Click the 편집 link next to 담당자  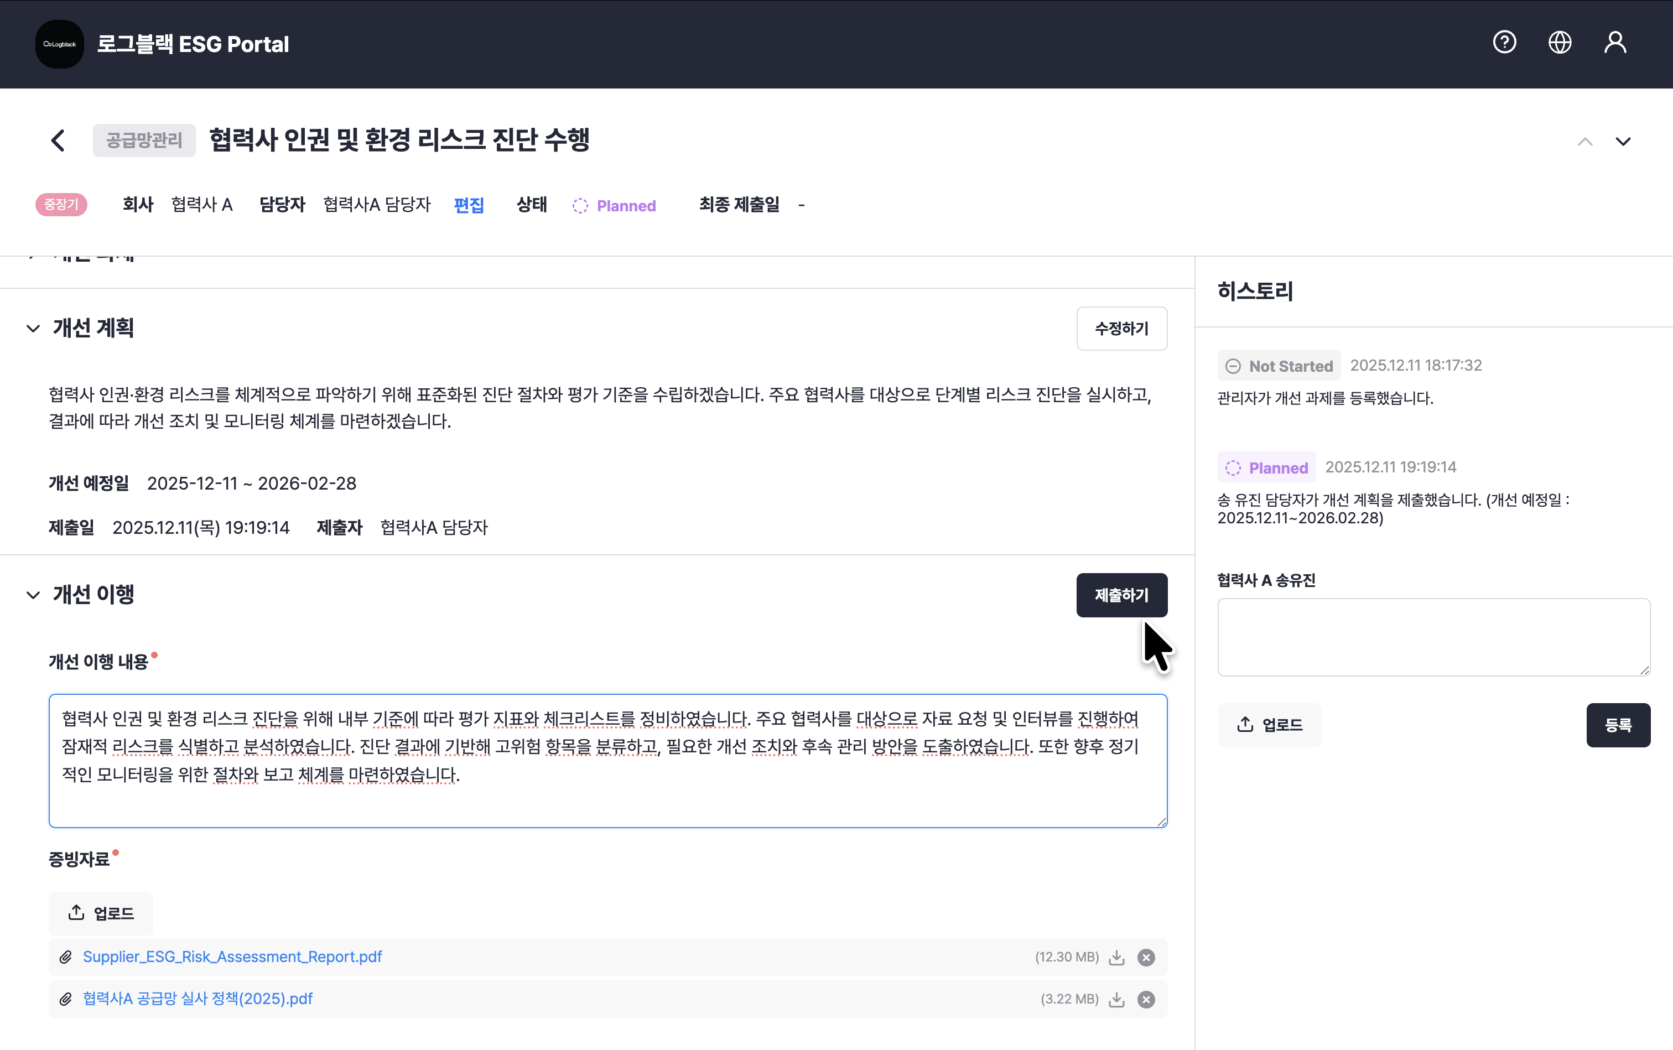click(x=469, y=206)
